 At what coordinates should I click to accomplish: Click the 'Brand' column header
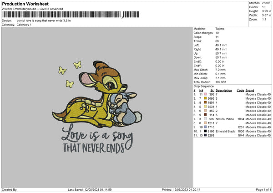click(250, 91)
